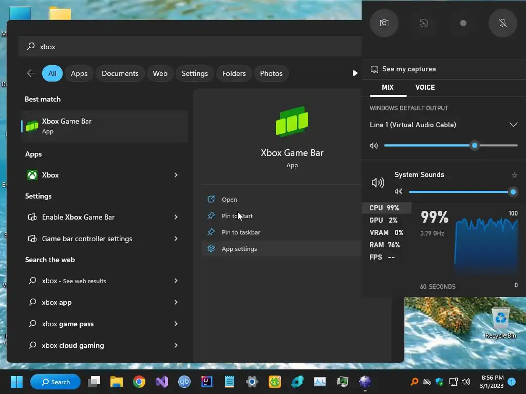This screenshot has width=526, height=394.
Task: Select the All search filter
Action: tap(52, 73)
